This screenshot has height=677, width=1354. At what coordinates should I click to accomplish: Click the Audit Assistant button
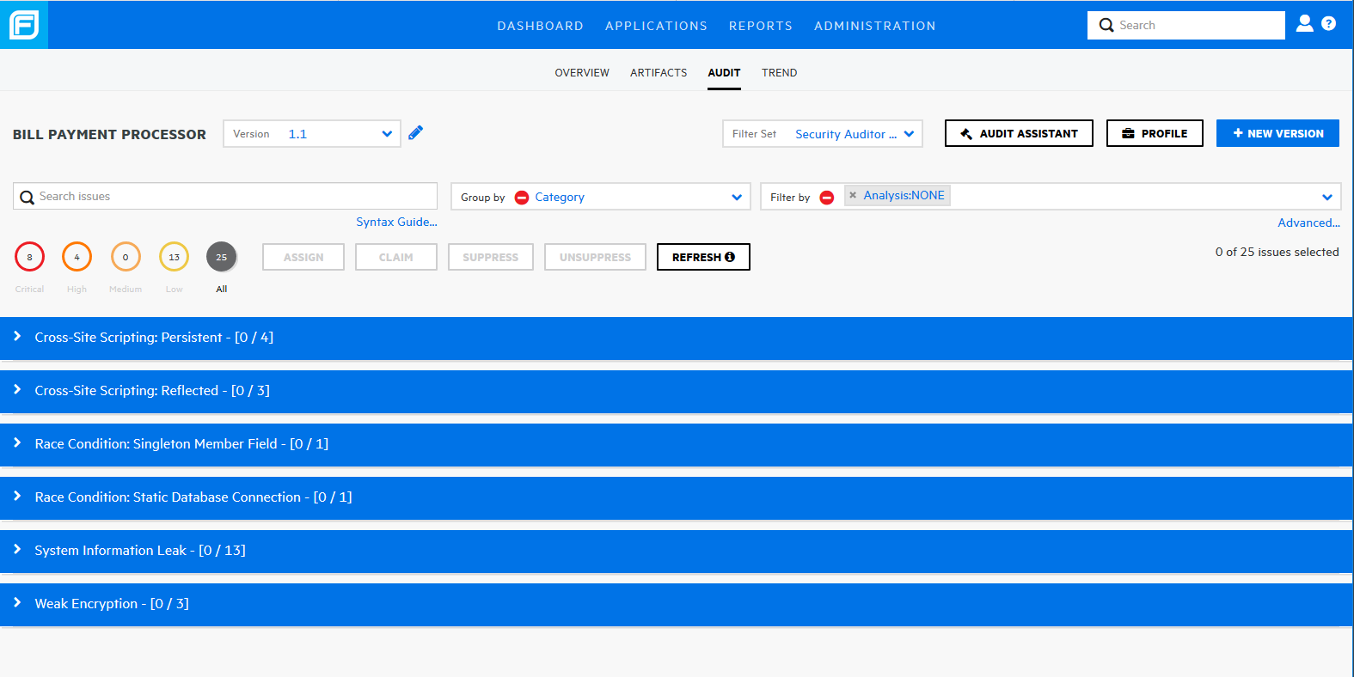coord(1018,133)
